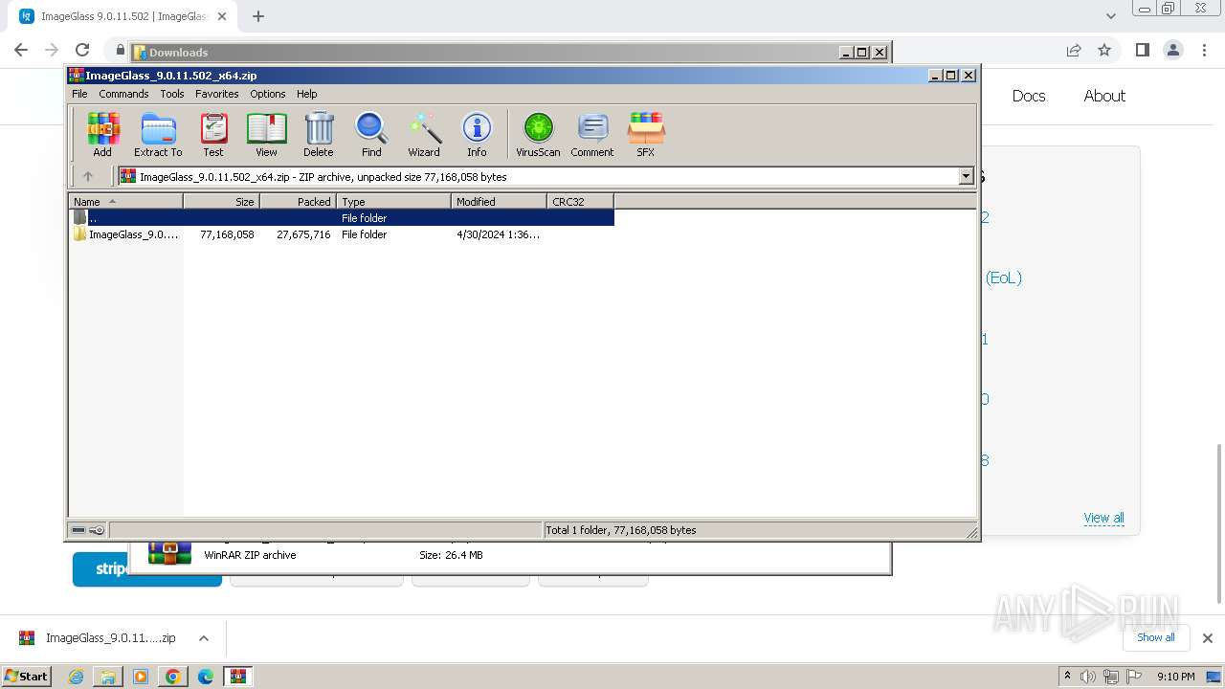The height and width of the screenshot is (689, 1225).
Task: Open the Help menu
Action: (306, 94)
